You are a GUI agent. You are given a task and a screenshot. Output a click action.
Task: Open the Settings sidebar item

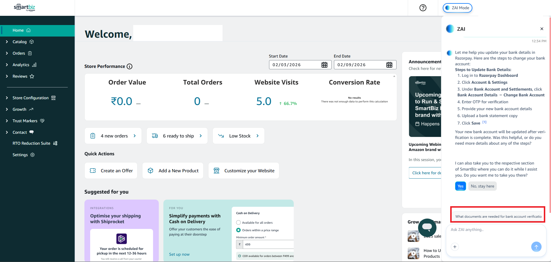20,155
